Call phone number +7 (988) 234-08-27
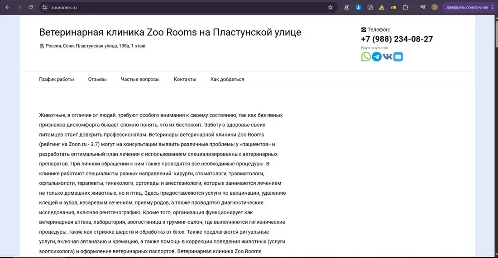The width and height of the screenshot is (498, 258). pos(397,39)
